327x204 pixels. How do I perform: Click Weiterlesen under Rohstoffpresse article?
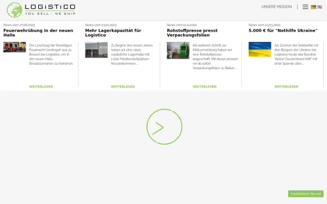tap(204, 86)
